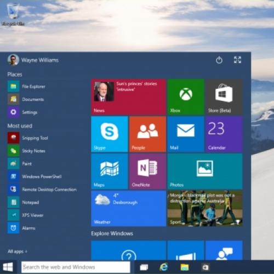Image resolution: width=274 pixels, height=274 pixels.
Task: Expand All apps list
Action: pos(18,252)
